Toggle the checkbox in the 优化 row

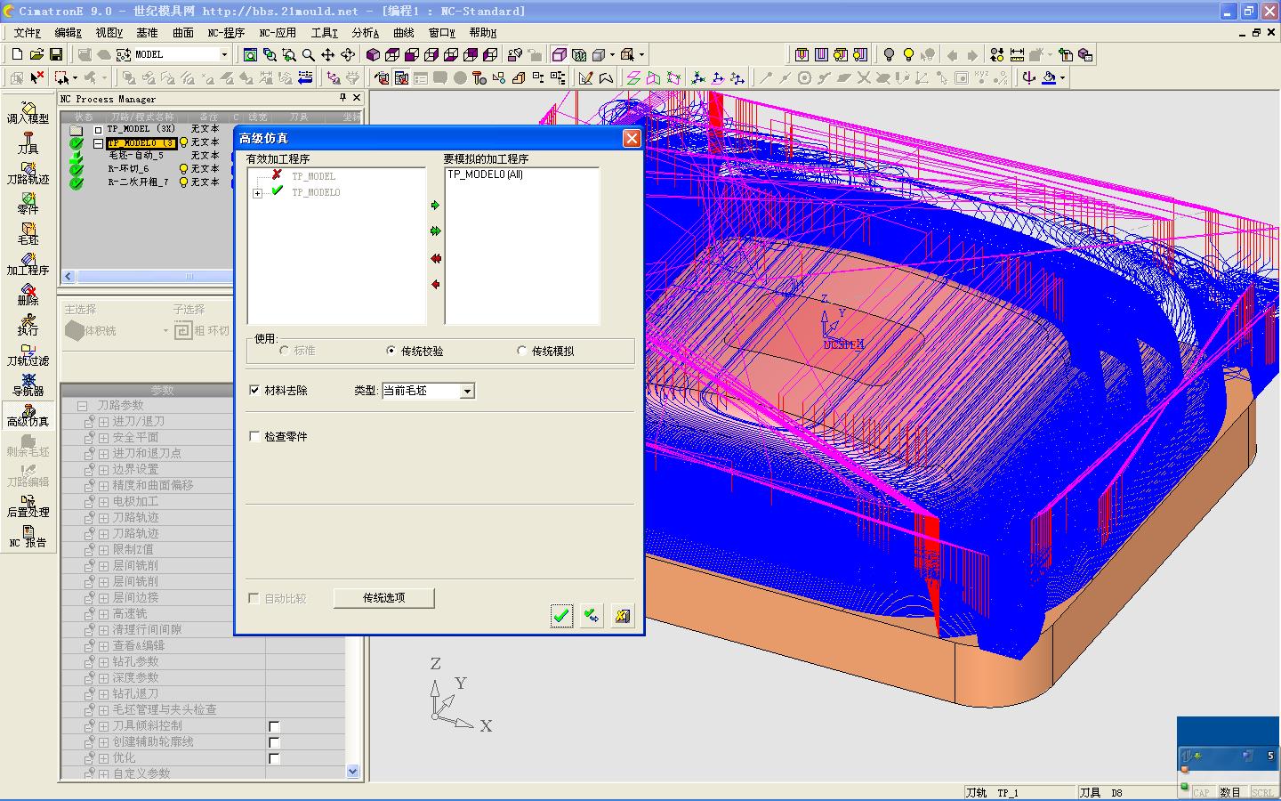pyautogui.click(x=274, y=758)
